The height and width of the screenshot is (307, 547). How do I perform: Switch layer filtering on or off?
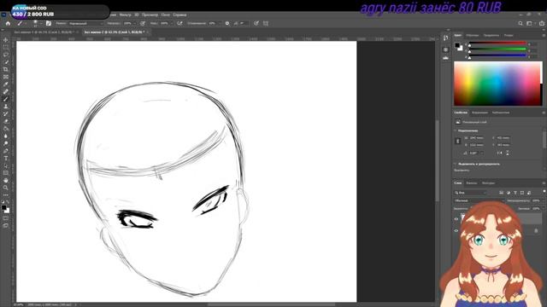pyautogui.click(x=544, y=191)
